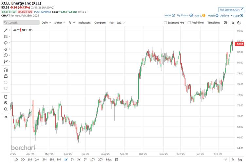Expand the trend line tool submenu arrow
The height and width of the screenshot is (164, 246).
pos(9,30)
